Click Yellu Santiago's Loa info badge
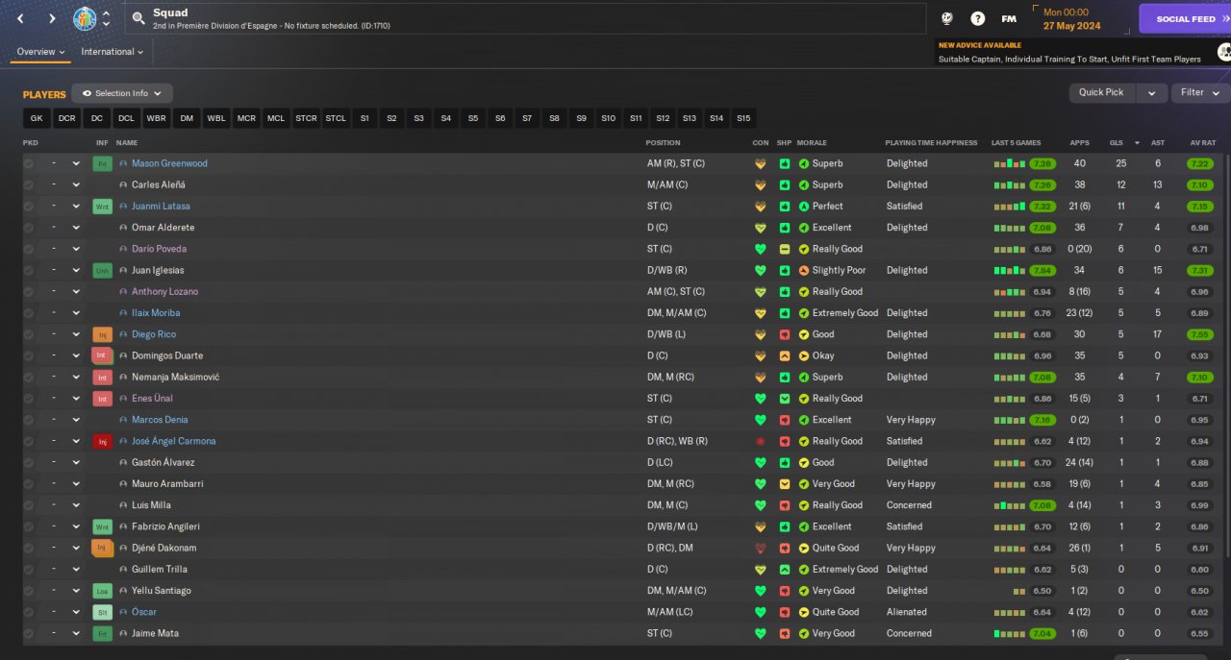 point(102,591)
